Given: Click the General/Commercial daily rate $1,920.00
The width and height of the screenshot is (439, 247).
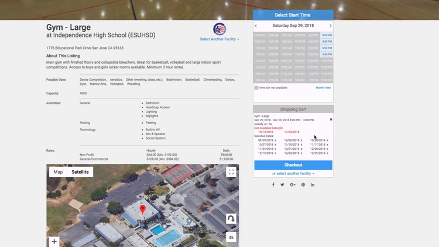Looking at the screenshot, I should (x=226, y=159).
